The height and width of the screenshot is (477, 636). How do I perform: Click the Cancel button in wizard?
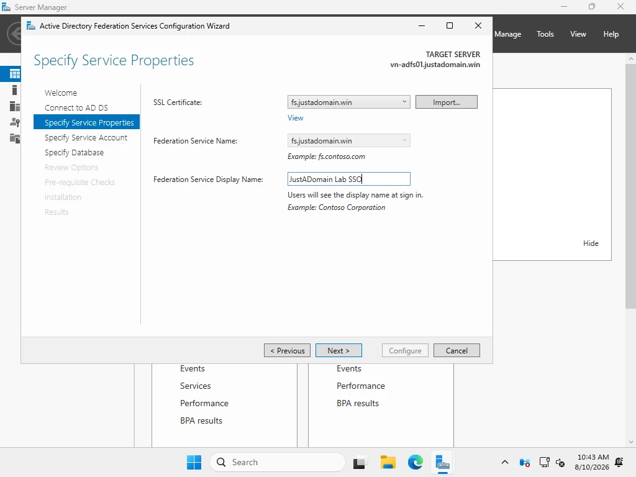(x=457, y=350)
